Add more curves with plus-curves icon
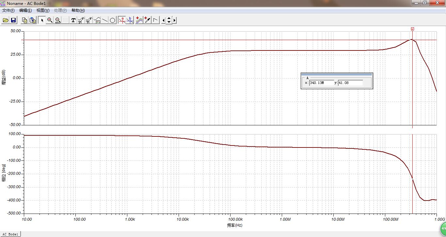 tap(139, 20)
